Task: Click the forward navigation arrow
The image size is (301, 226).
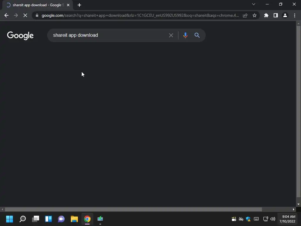Action: click(16, 15)
